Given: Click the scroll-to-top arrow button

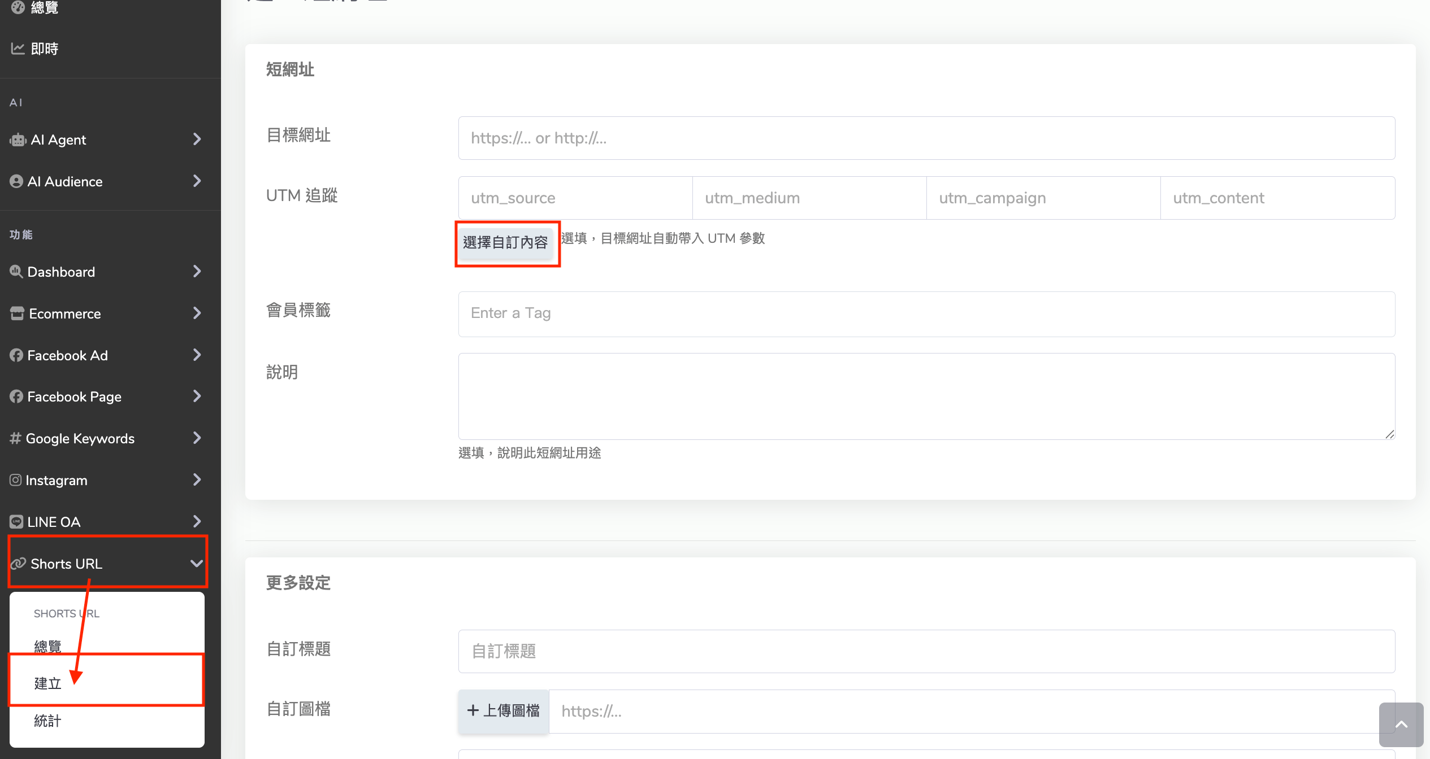Looking at the screenshot, I should [1401, 725].
